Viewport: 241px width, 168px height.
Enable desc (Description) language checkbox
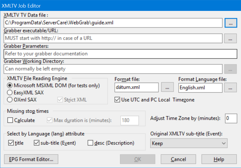pos(90,143)
